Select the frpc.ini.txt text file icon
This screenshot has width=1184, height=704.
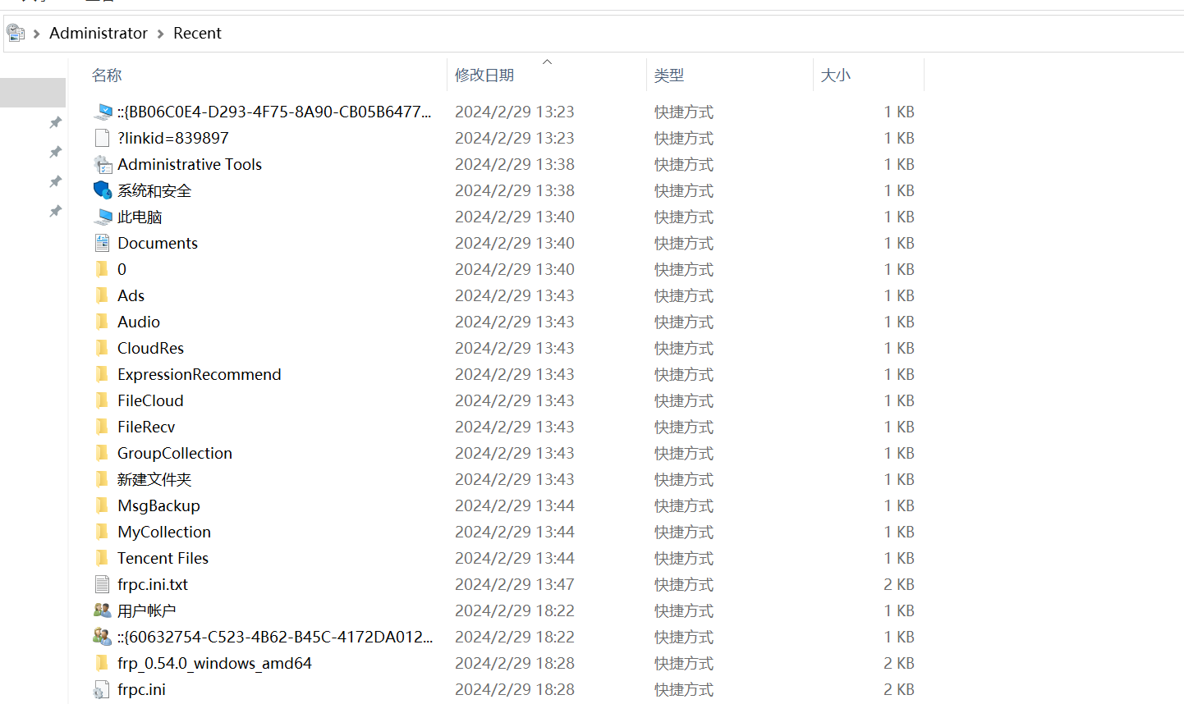[103, 584]
